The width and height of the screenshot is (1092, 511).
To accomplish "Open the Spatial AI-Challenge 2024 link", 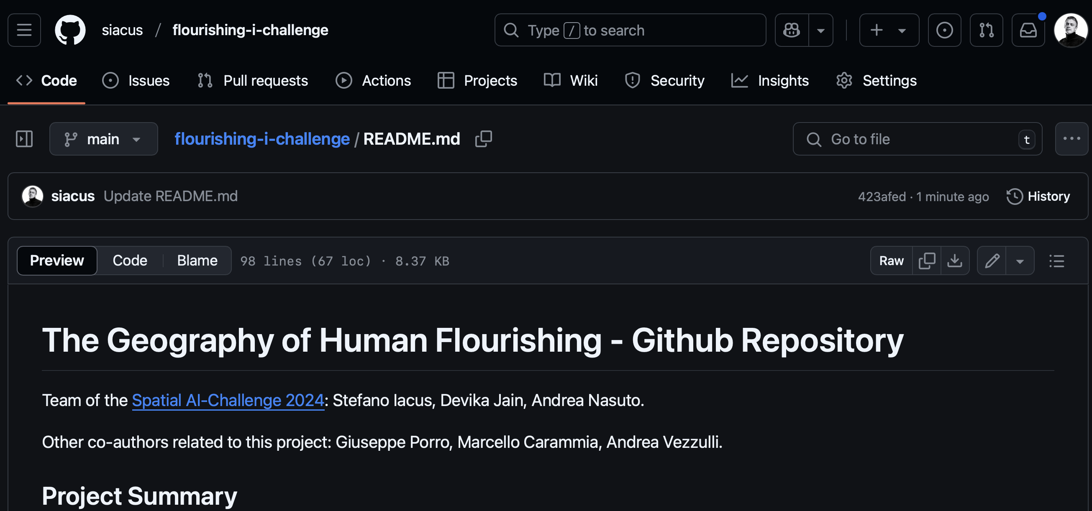I will tap(228, 400).
